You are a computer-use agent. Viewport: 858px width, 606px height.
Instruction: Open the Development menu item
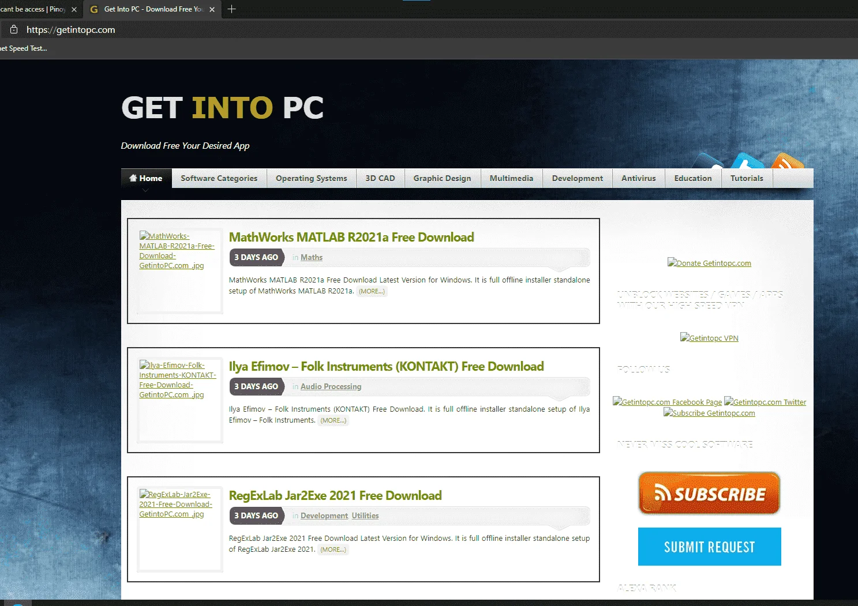click(578, 178)
